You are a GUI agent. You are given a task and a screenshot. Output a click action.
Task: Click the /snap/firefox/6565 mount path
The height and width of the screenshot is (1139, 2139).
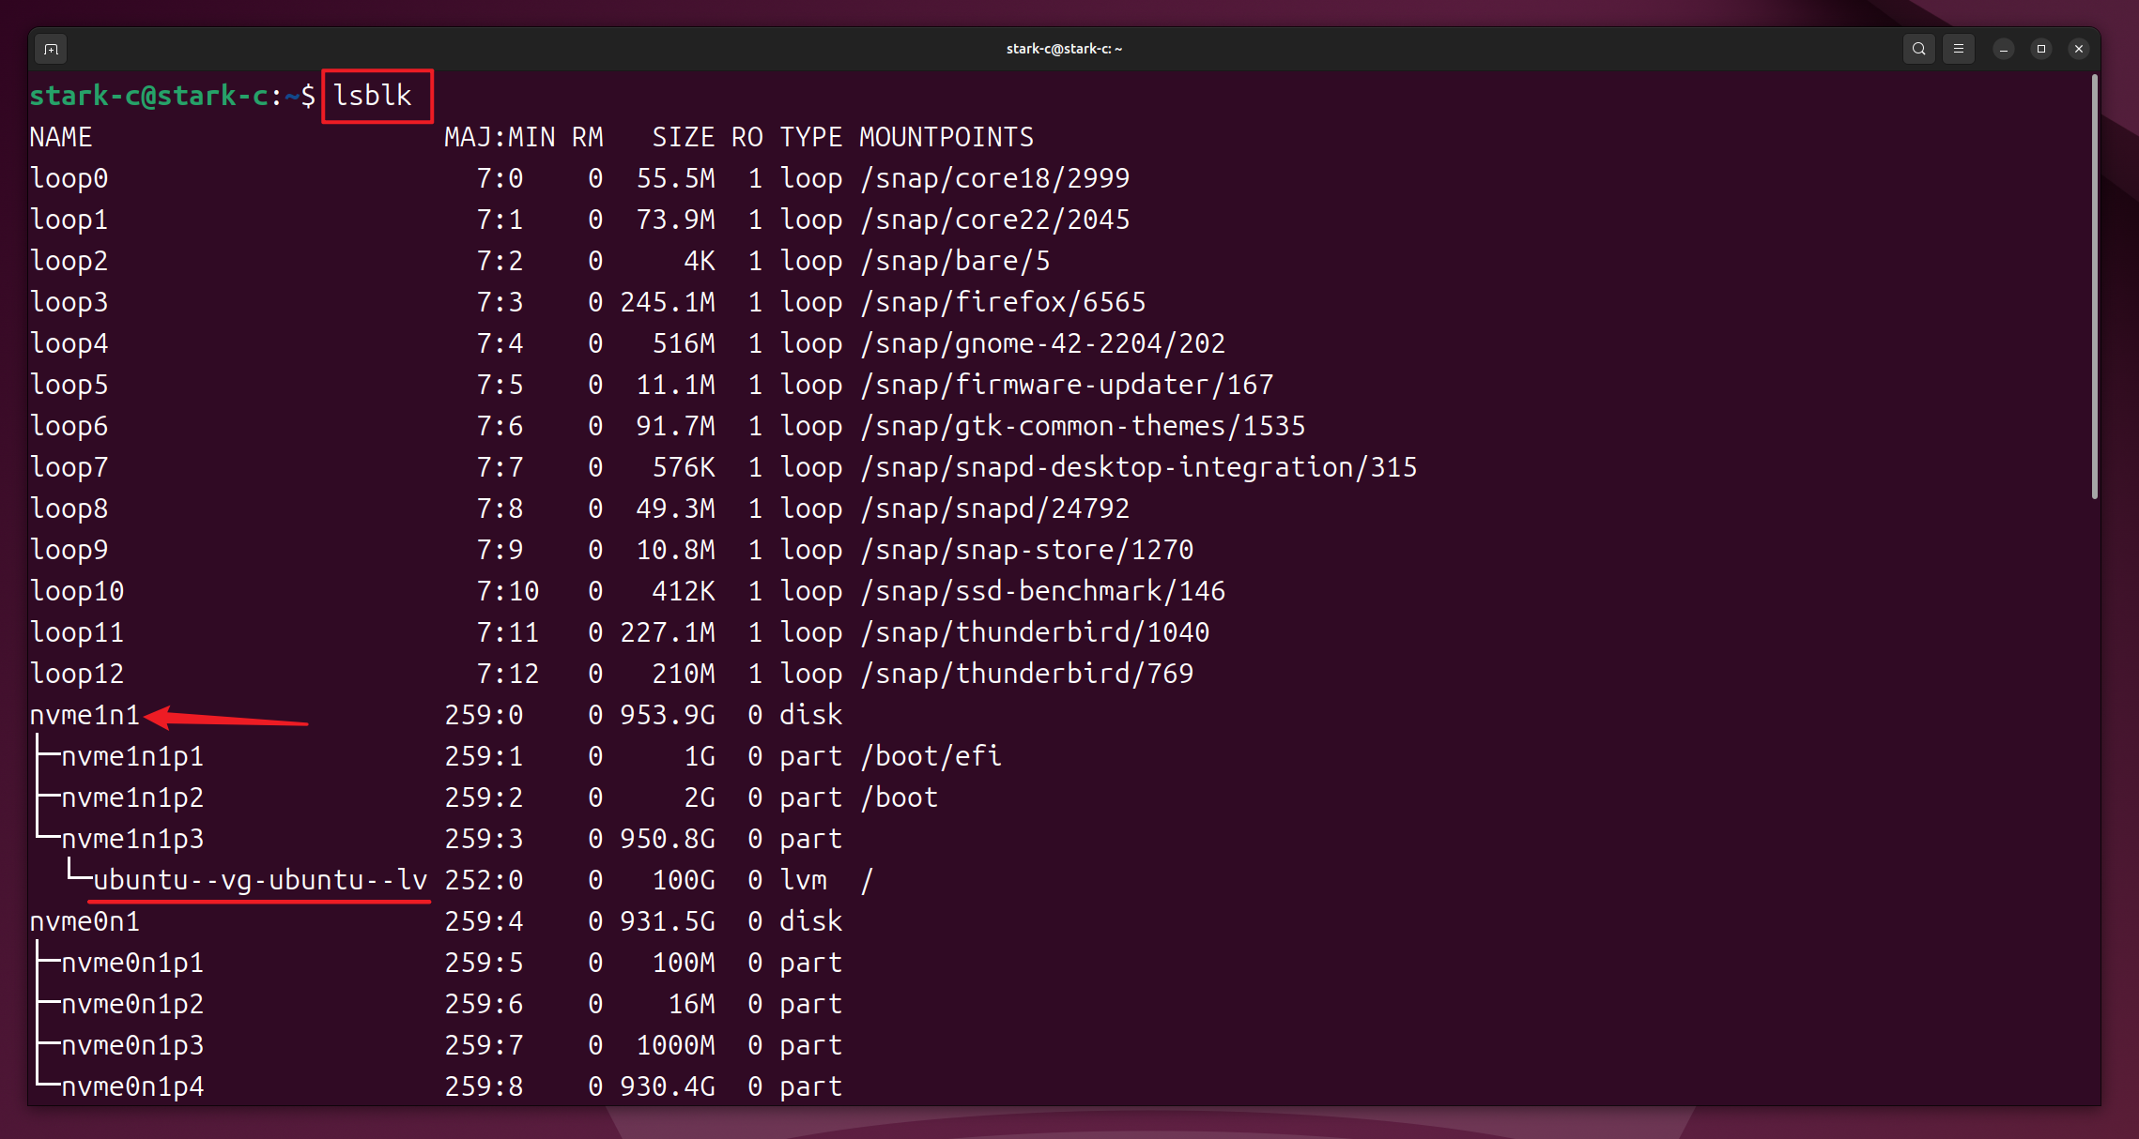point(1003,302)
